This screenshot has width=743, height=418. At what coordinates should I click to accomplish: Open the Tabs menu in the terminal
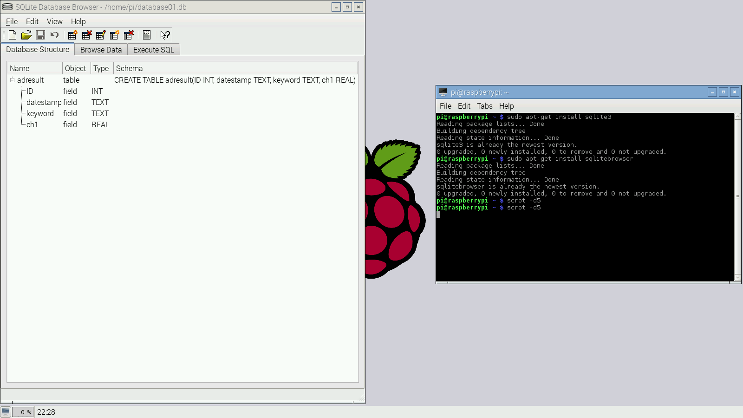tap(484, 106)
